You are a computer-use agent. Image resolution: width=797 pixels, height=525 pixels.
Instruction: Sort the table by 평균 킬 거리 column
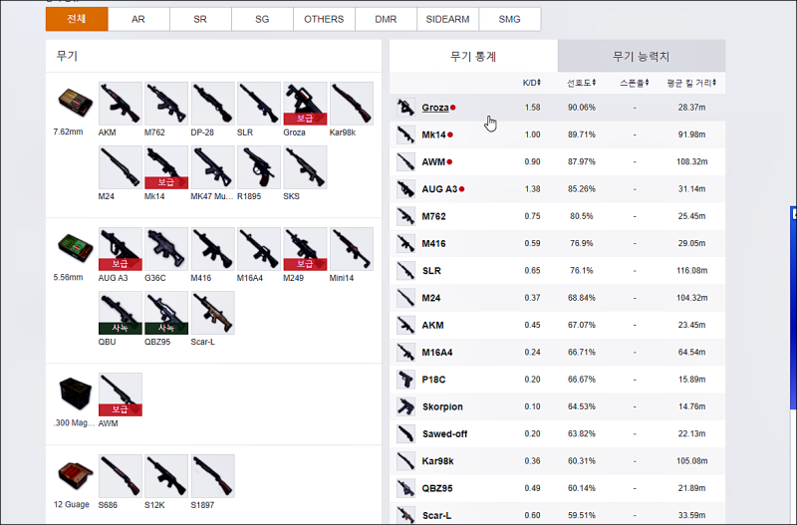pos(691,83)
